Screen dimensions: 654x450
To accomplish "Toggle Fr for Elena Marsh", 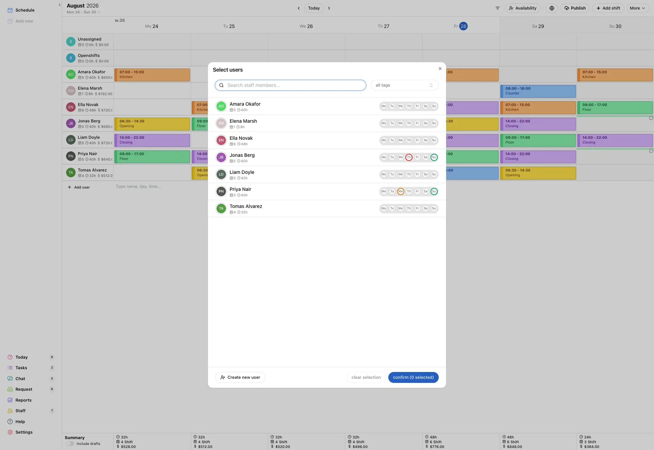I will 417,123.
